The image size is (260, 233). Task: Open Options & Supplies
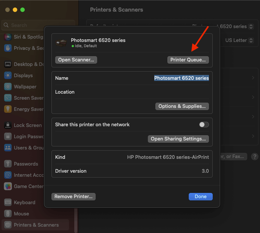tap(182, 106)
